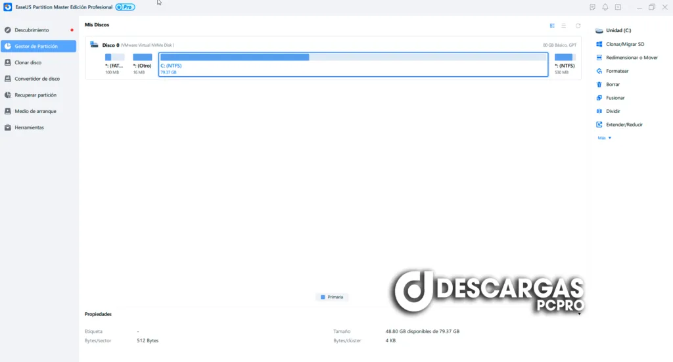673x362 pixels.
Task: Switch to grid disk view
Action: pos(552,26)
